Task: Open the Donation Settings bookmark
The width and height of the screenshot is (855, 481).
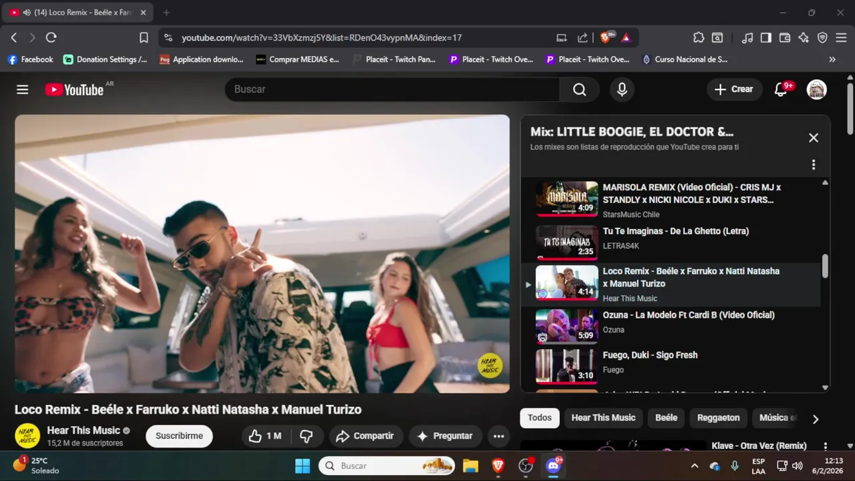Action: [x=106, y=59]
